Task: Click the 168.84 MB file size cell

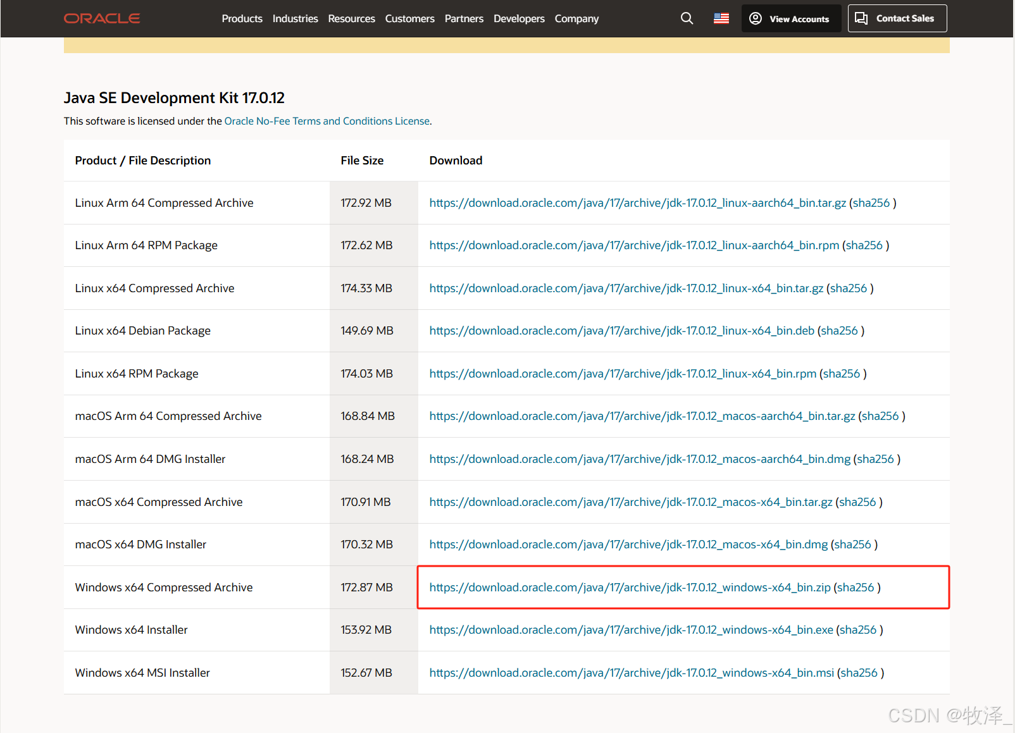Action: tap(374, 416)
